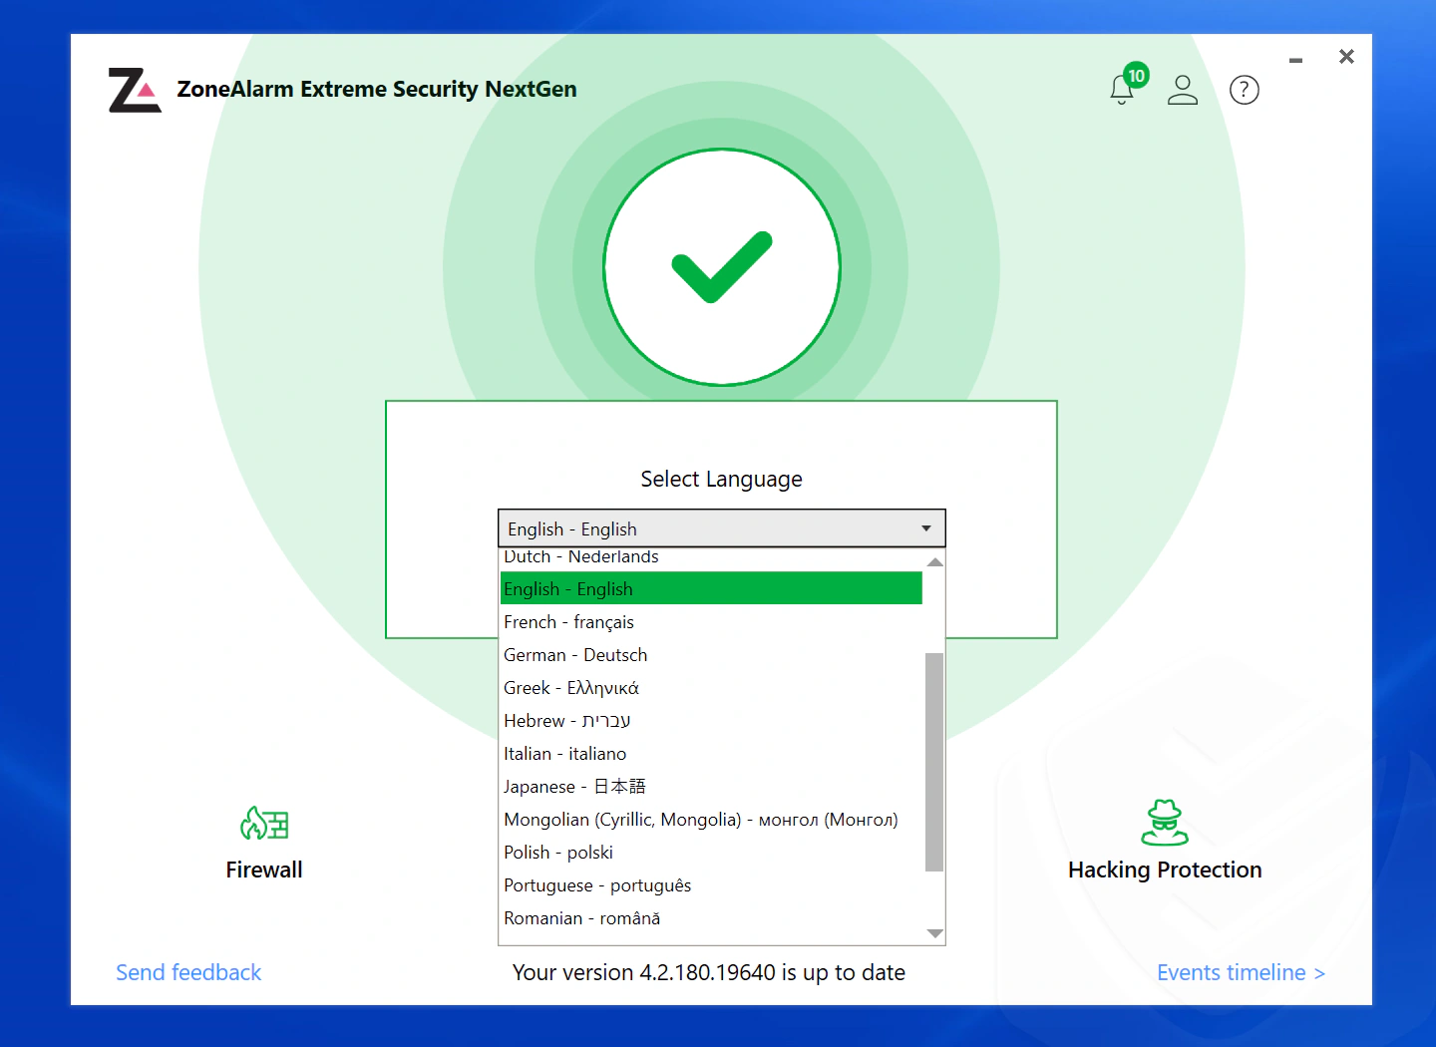Click the green notification count badge

click(x=1136, y=75)
